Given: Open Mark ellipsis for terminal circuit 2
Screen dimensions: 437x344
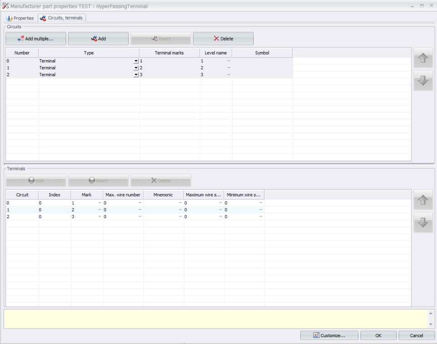Looking at the screenshot, I should point(100,216).
